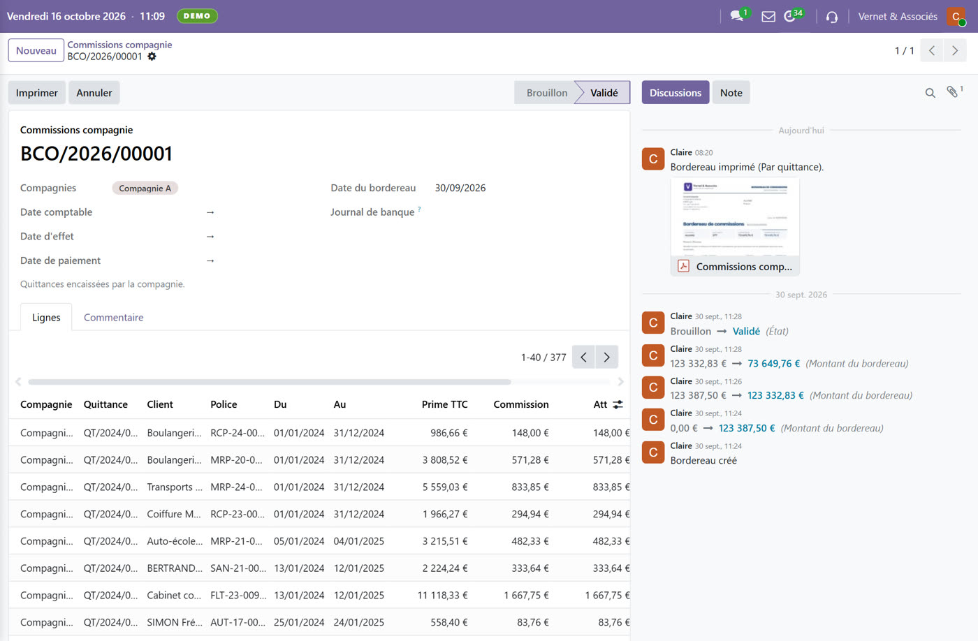The image size is (978, 641).
Task: Open the conversations chat bubble icon
Action: tap(736, 16)
